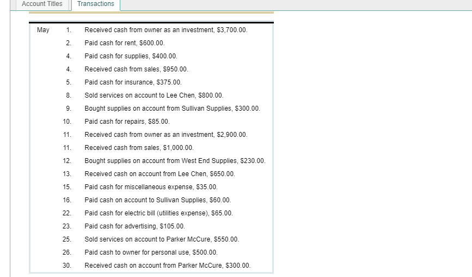
Task: Select the Transactions tab
Action: [96, 4]
